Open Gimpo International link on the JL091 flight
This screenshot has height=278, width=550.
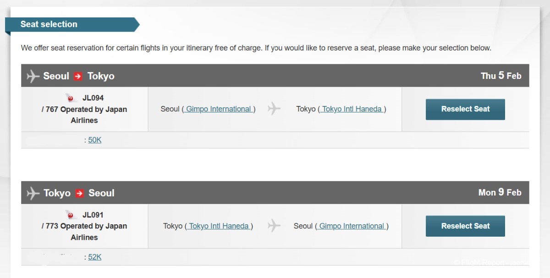pyautogui.click(x=352, y=226)
